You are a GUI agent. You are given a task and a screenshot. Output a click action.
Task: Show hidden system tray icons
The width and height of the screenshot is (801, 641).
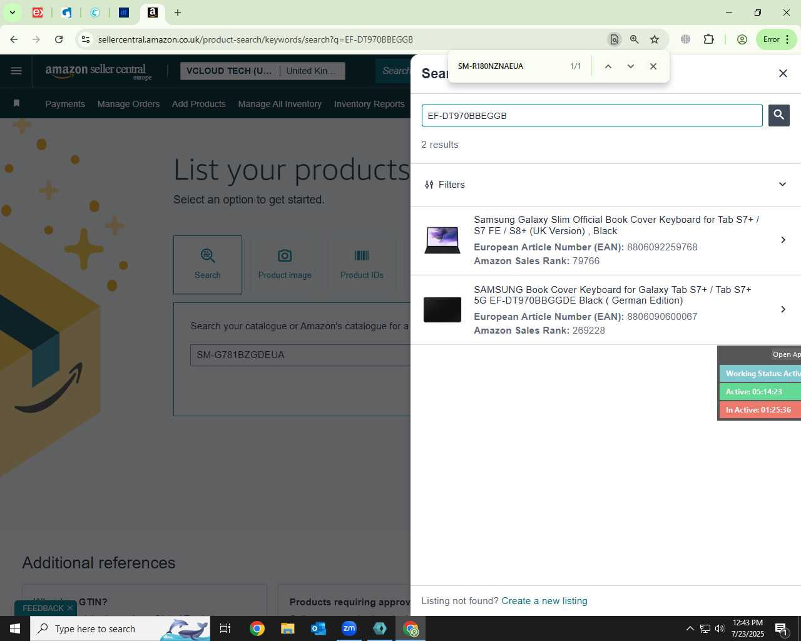[x=690, y=628]
